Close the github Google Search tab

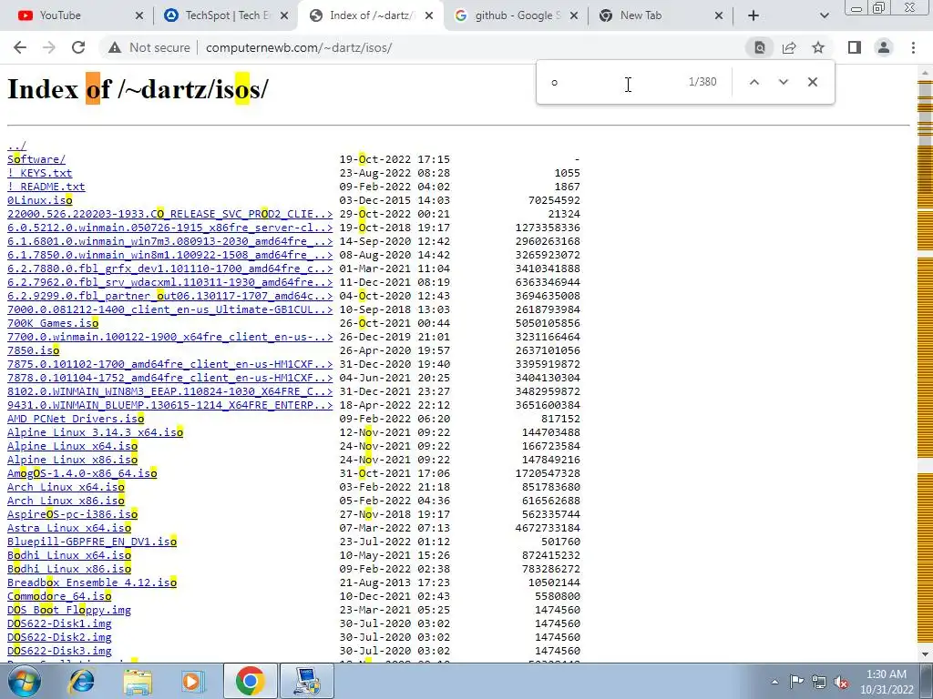(574, 16)
